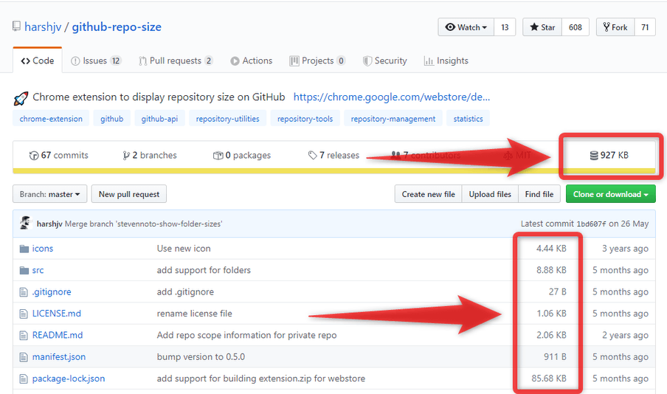
Task: Open the Merge branch commit message
Action: click(x=143, y=224)
